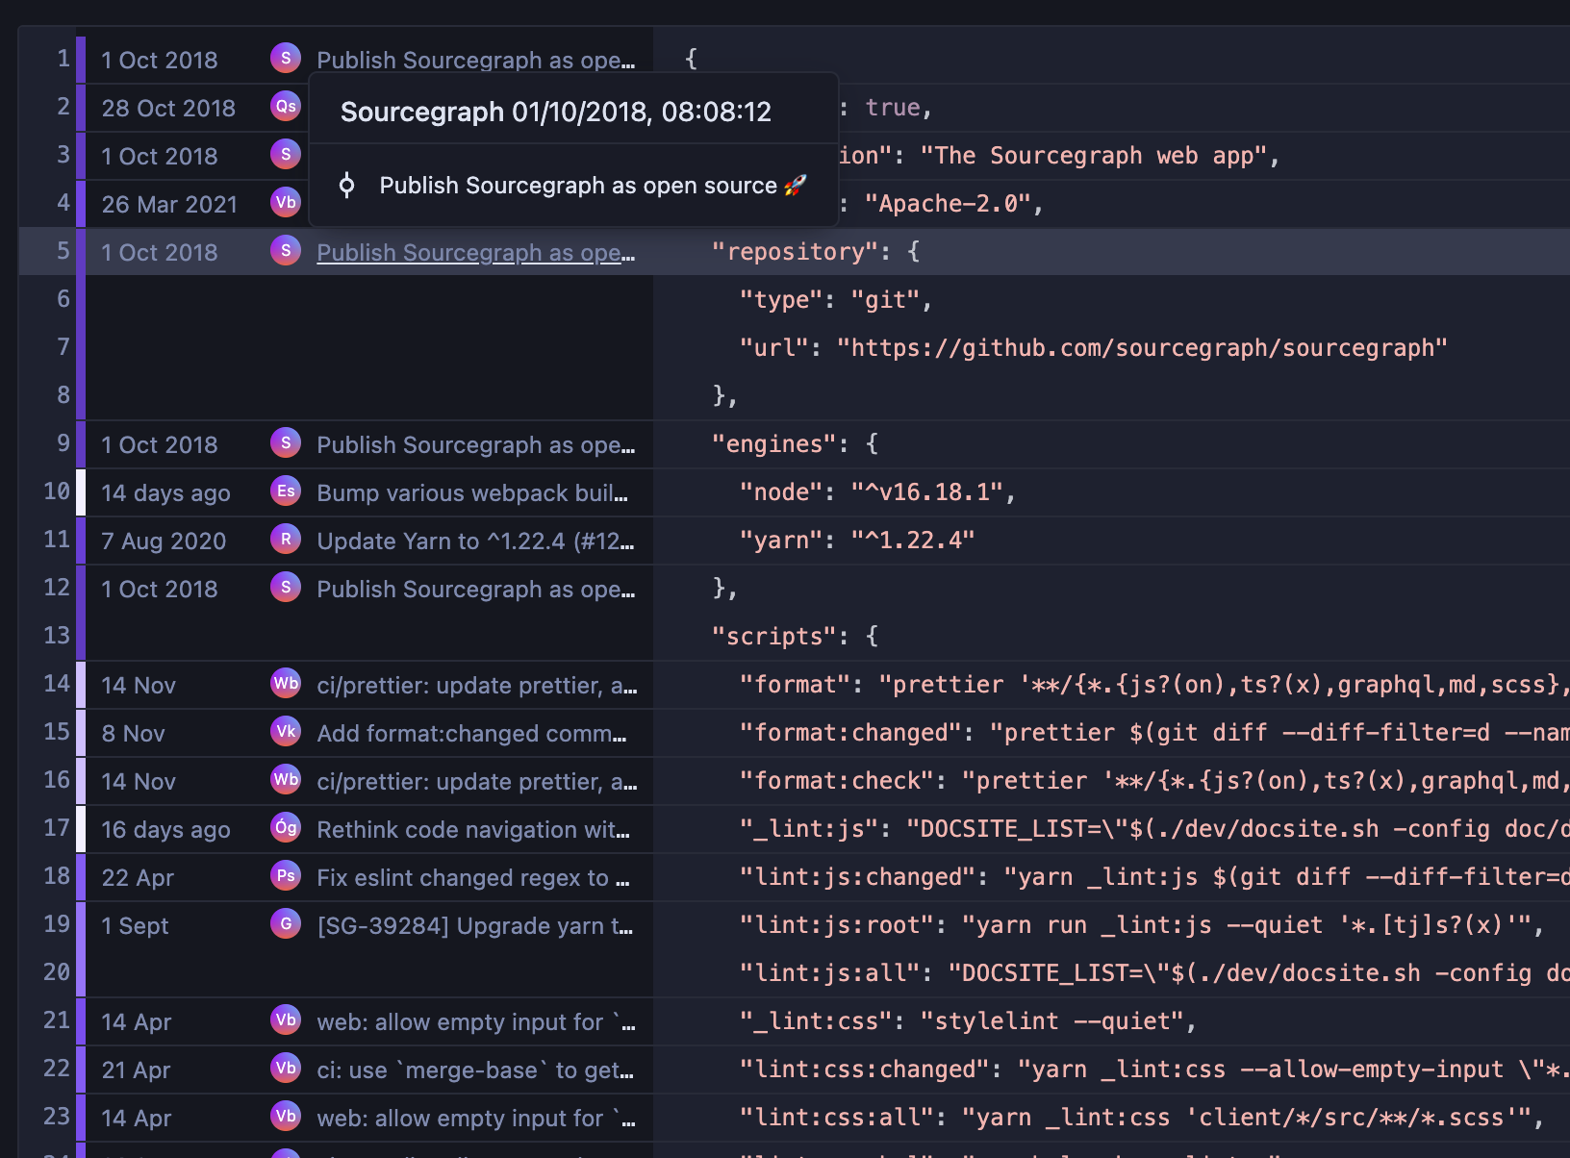The image size is (1570, 1158).
Task: Open 'Add format:changed comm…' commit
Action: (471, 733)
